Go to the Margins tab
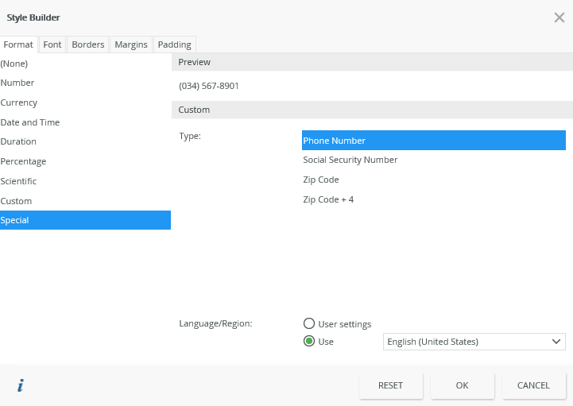The image size is (573, 406). pyautogui.click(x=131, y=44)
